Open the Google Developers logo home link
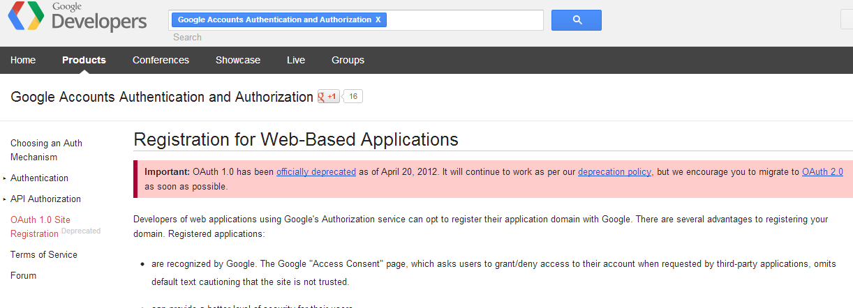This screenshot has height=308, width=853. pos(77,17)
